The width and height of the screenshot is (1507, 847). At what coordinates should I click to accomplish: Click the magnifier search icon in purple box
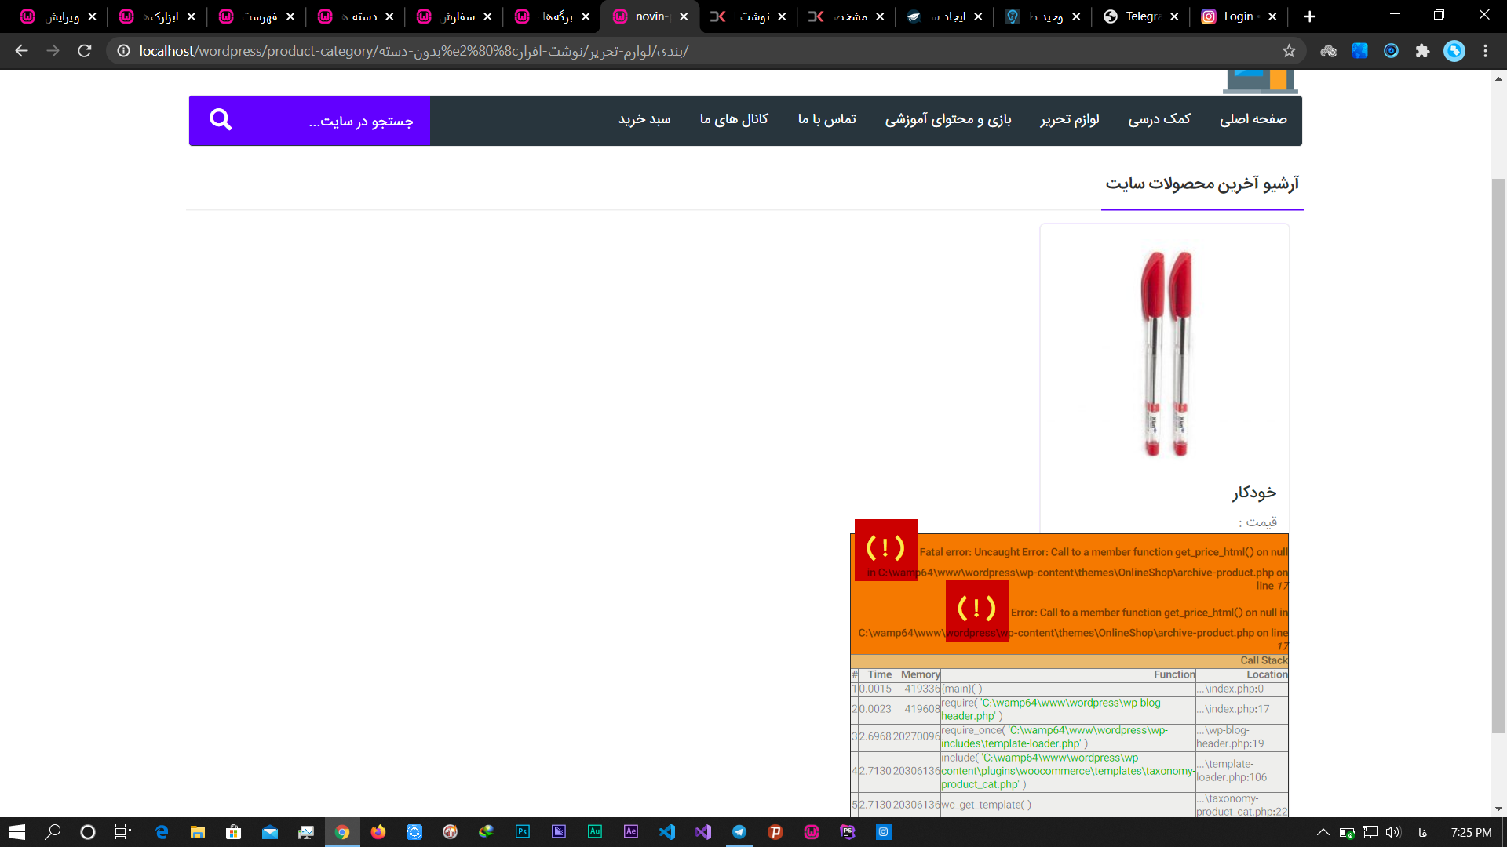pyautogui.click(x=221, y=120)
